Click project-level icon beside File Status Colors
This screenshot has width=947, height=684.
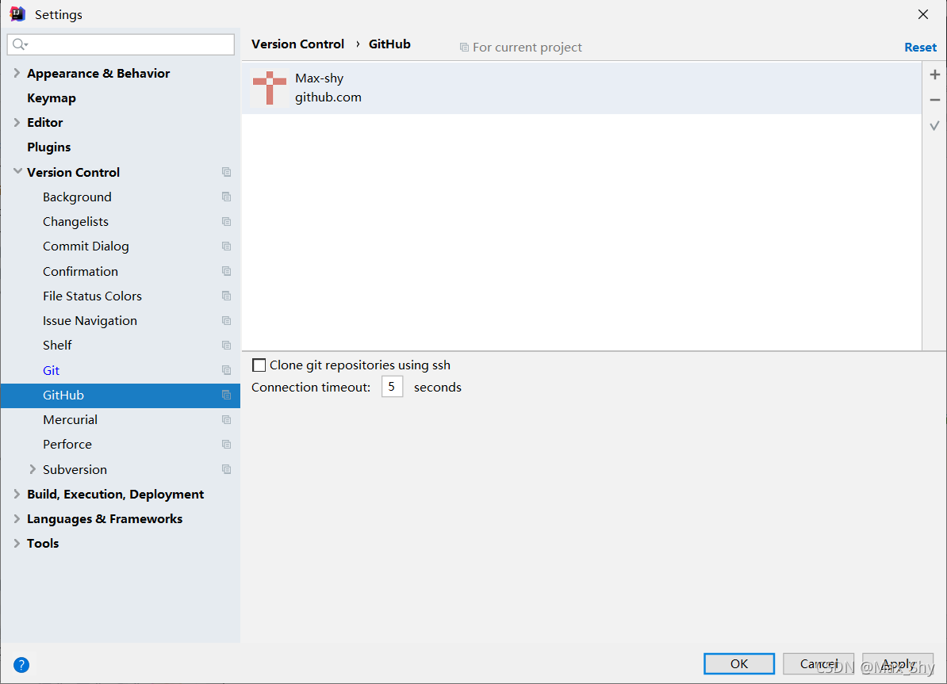227,296
